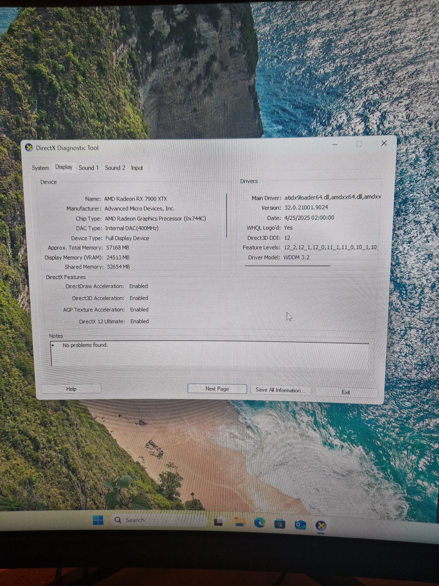Click 'Internal DAC(400MHz)' value
The image size is (439, 586).
(132, 228)
